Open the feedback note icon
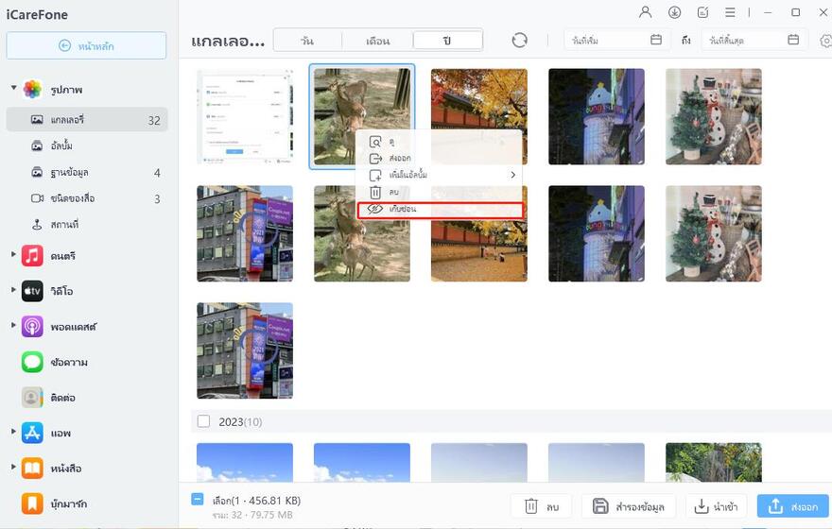This screenshot has height=529, width=832. (703, 12)
